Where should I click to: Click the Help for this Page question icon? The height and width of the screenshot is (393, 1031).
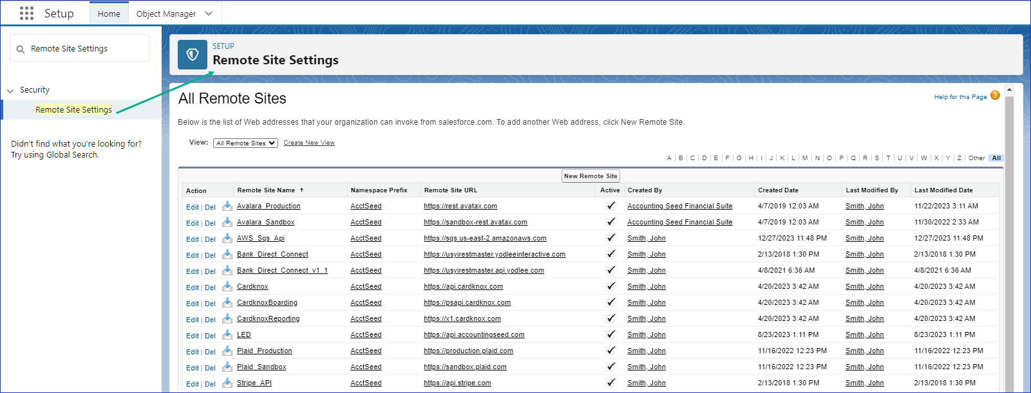tap(995, 96)
